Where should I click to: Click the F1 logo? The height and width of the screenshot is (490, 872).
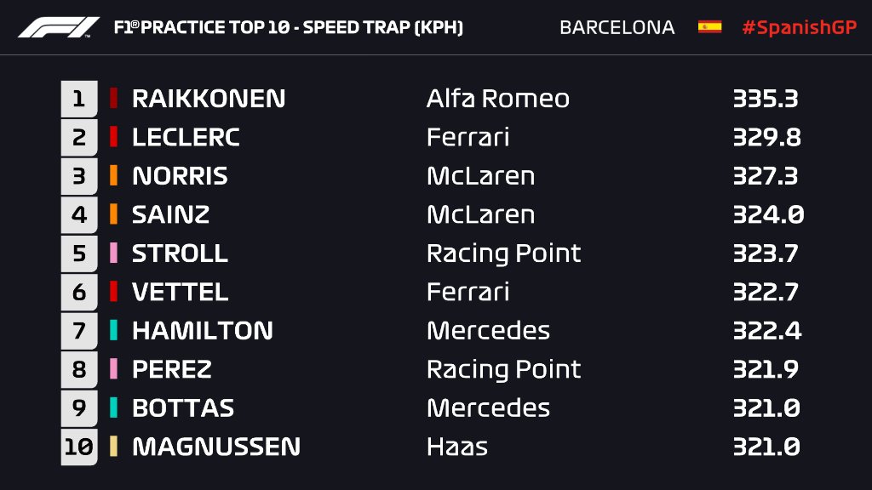click(x=59, y=27)
